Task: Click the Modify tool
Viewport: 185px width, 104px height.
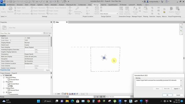Action: (x=3, y=10)
